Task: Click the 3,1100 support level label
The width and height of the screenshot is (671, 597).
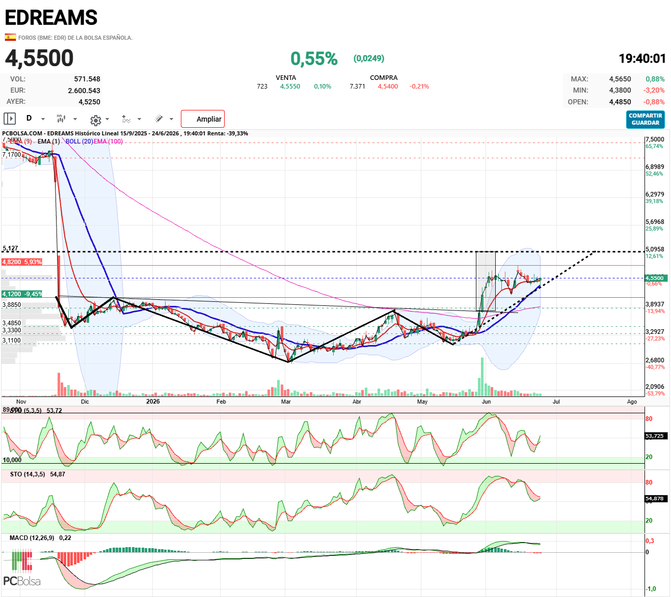Action: coord(12,340)
